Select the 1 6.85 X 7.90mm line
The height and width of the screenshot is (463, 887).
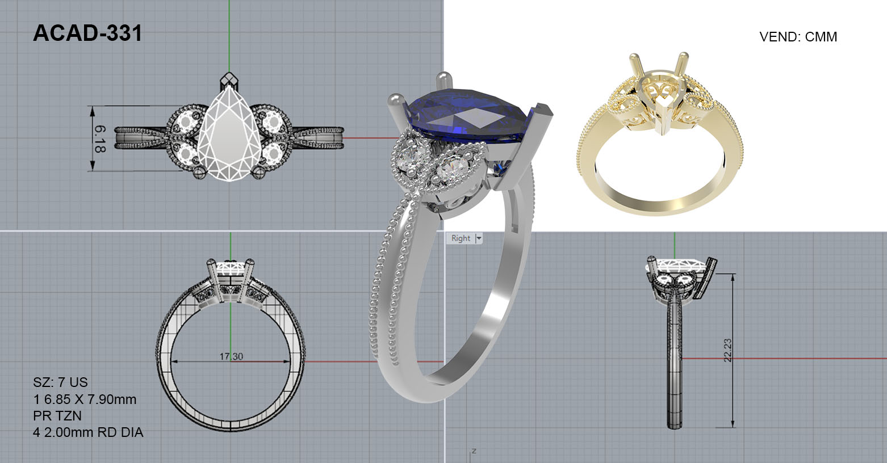coord(85,399)
